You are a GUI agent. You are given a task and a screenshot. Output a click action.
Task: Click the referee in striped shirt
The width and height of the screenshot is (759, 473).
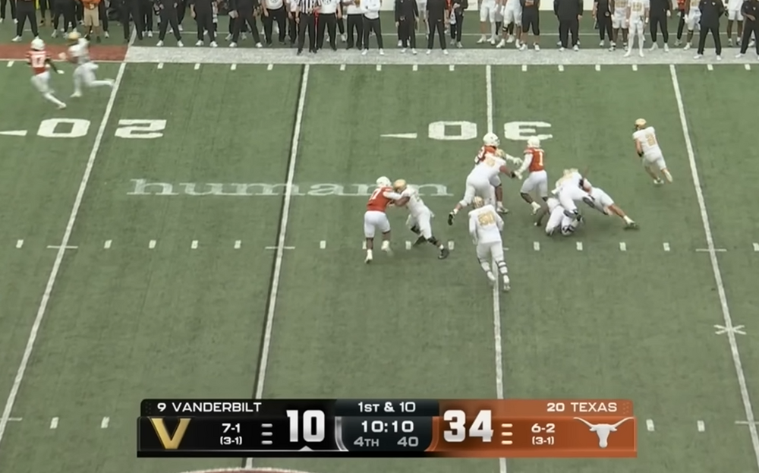307,25
